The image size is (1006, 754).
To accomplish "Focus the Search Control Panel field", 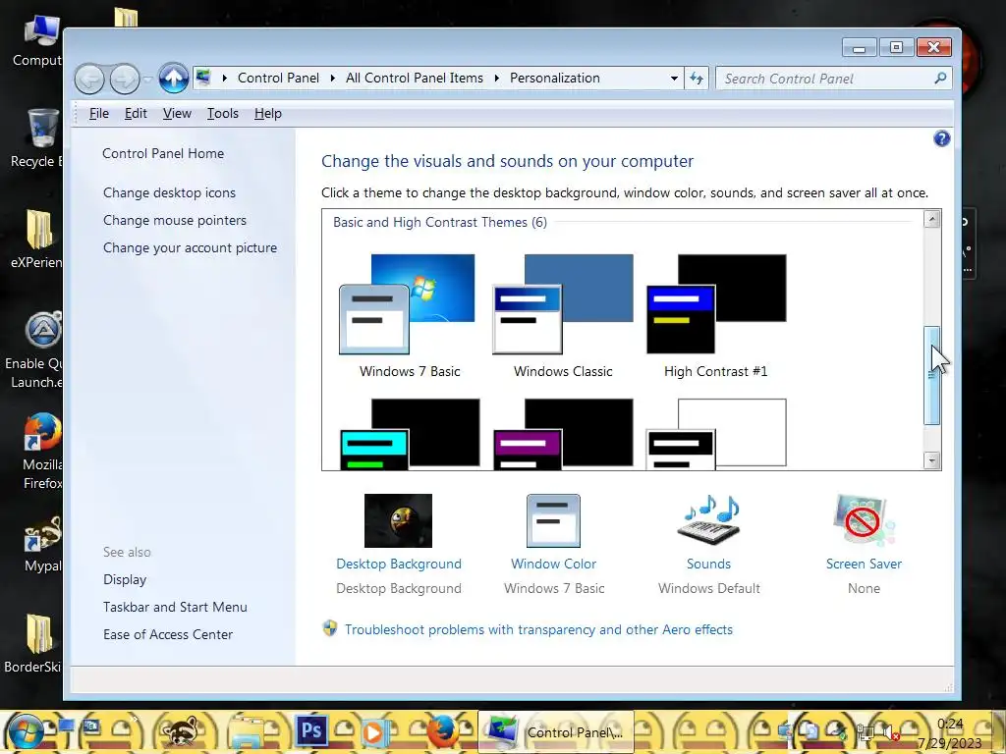I will [833, 79].
